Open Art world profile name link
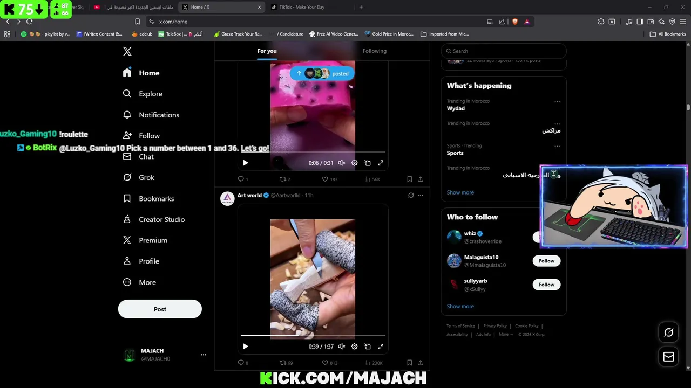Screen dimensions: 691x388 click(249, 195)
